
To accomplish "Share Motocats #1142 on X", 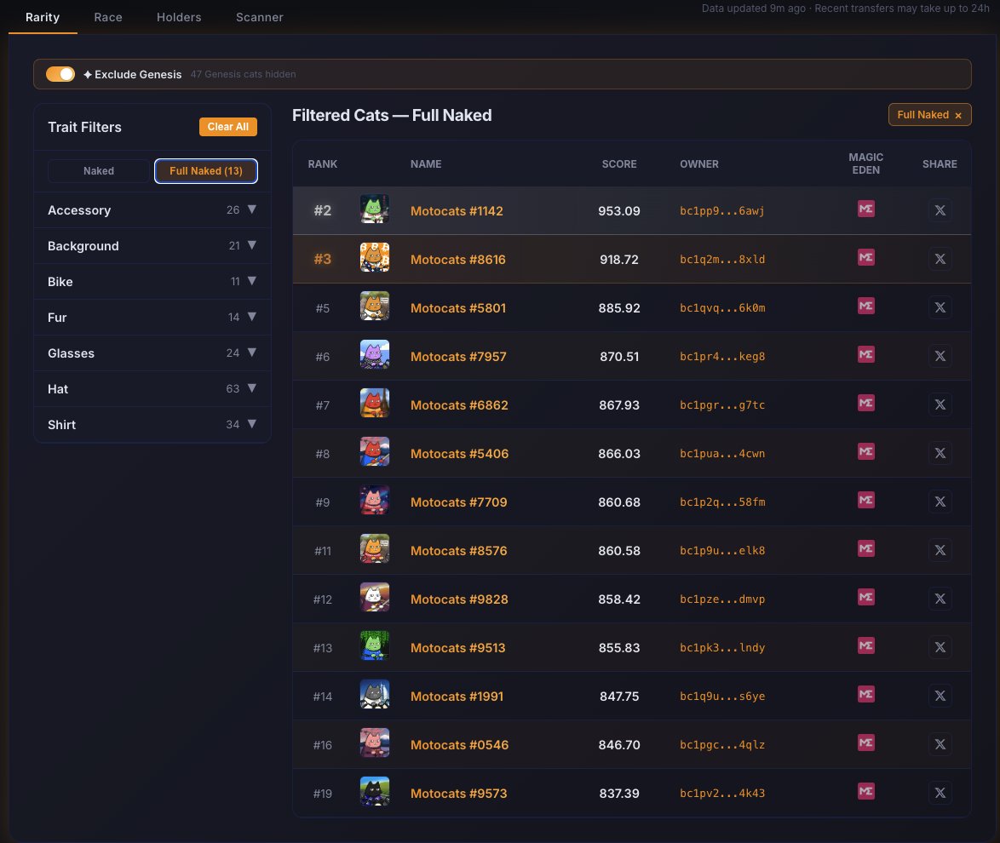I will pos(940,210).
